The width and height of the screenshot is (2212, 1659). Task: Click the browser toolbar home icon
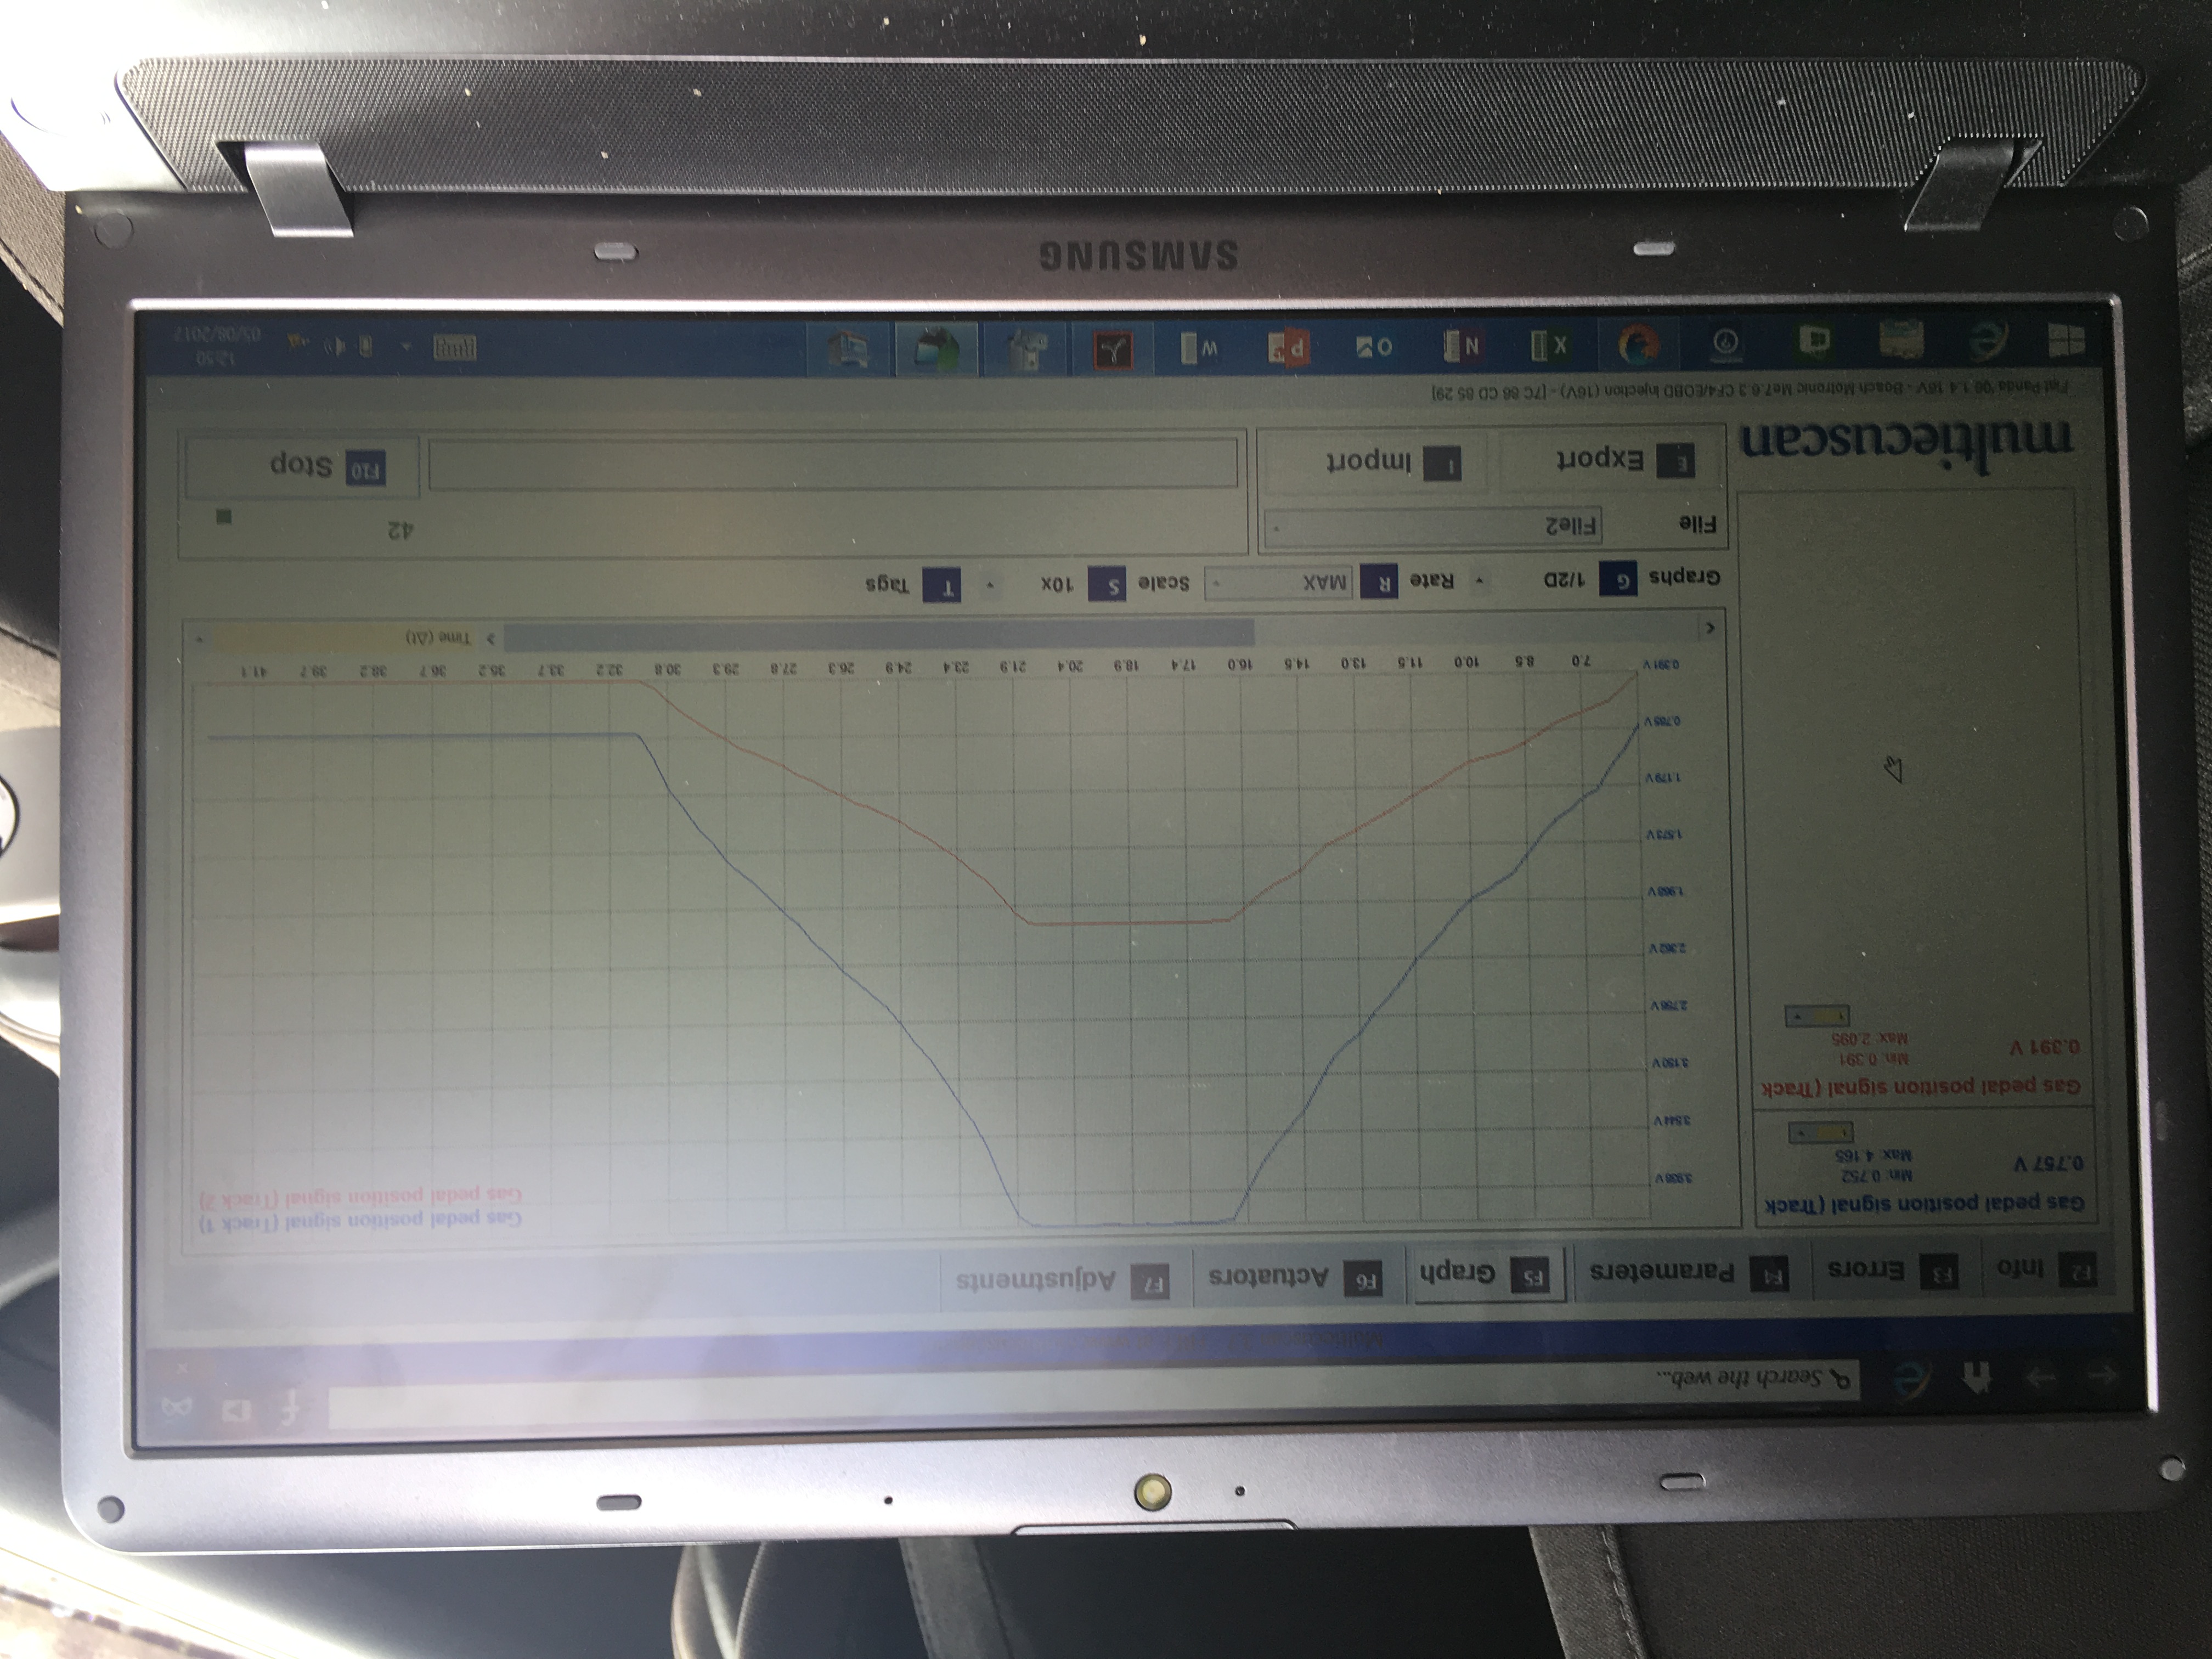[1976, 1379]
